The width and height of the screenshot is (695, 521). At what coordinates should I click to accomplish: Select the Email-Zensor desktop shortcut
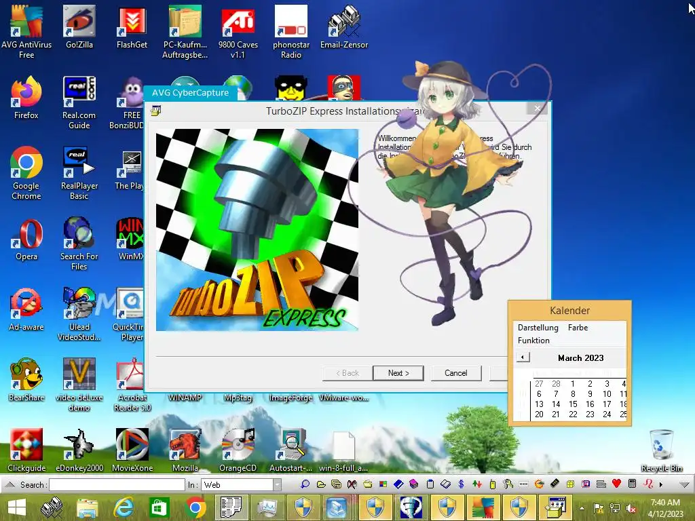(344, 27)
